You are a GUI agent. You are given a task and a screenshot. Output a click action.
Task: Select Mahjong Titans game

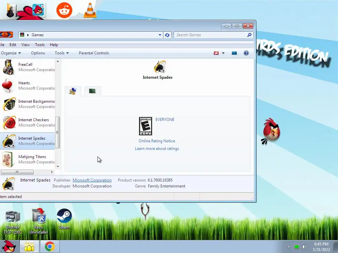click(x=28, y=159)
